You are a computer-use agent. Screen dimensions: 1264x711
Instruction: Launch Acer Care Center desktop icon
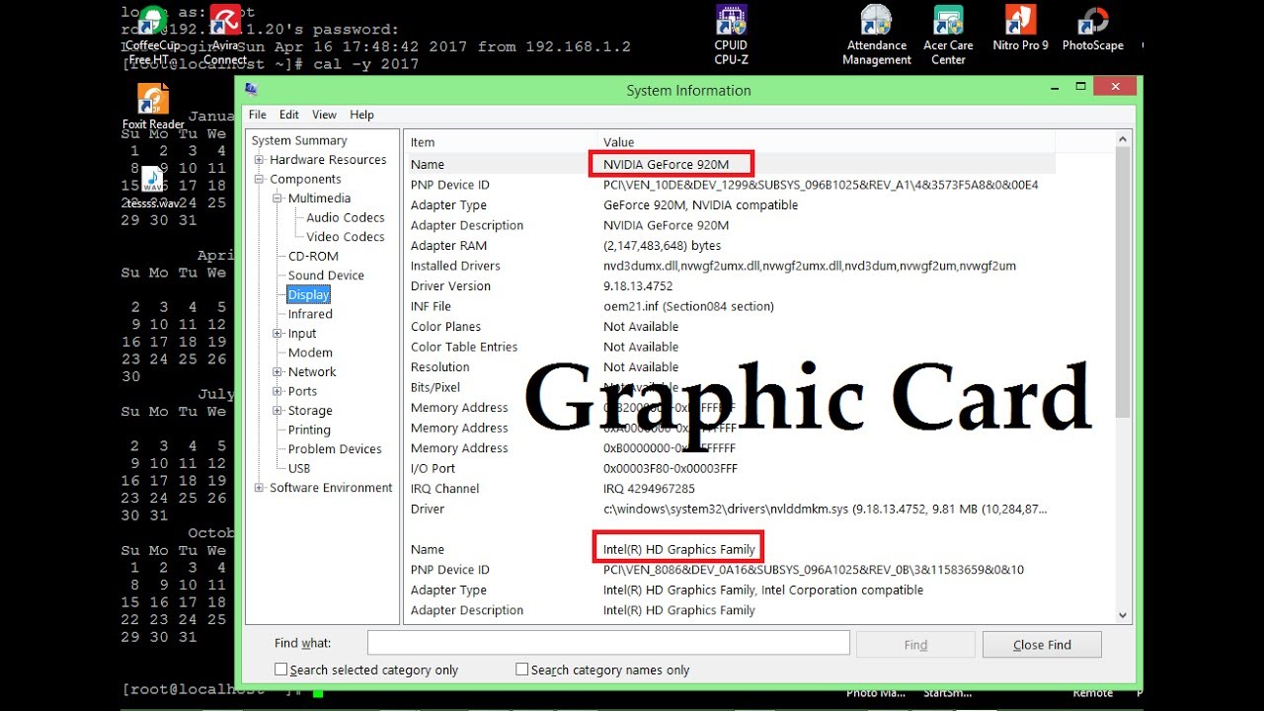[x=948, y=33]
